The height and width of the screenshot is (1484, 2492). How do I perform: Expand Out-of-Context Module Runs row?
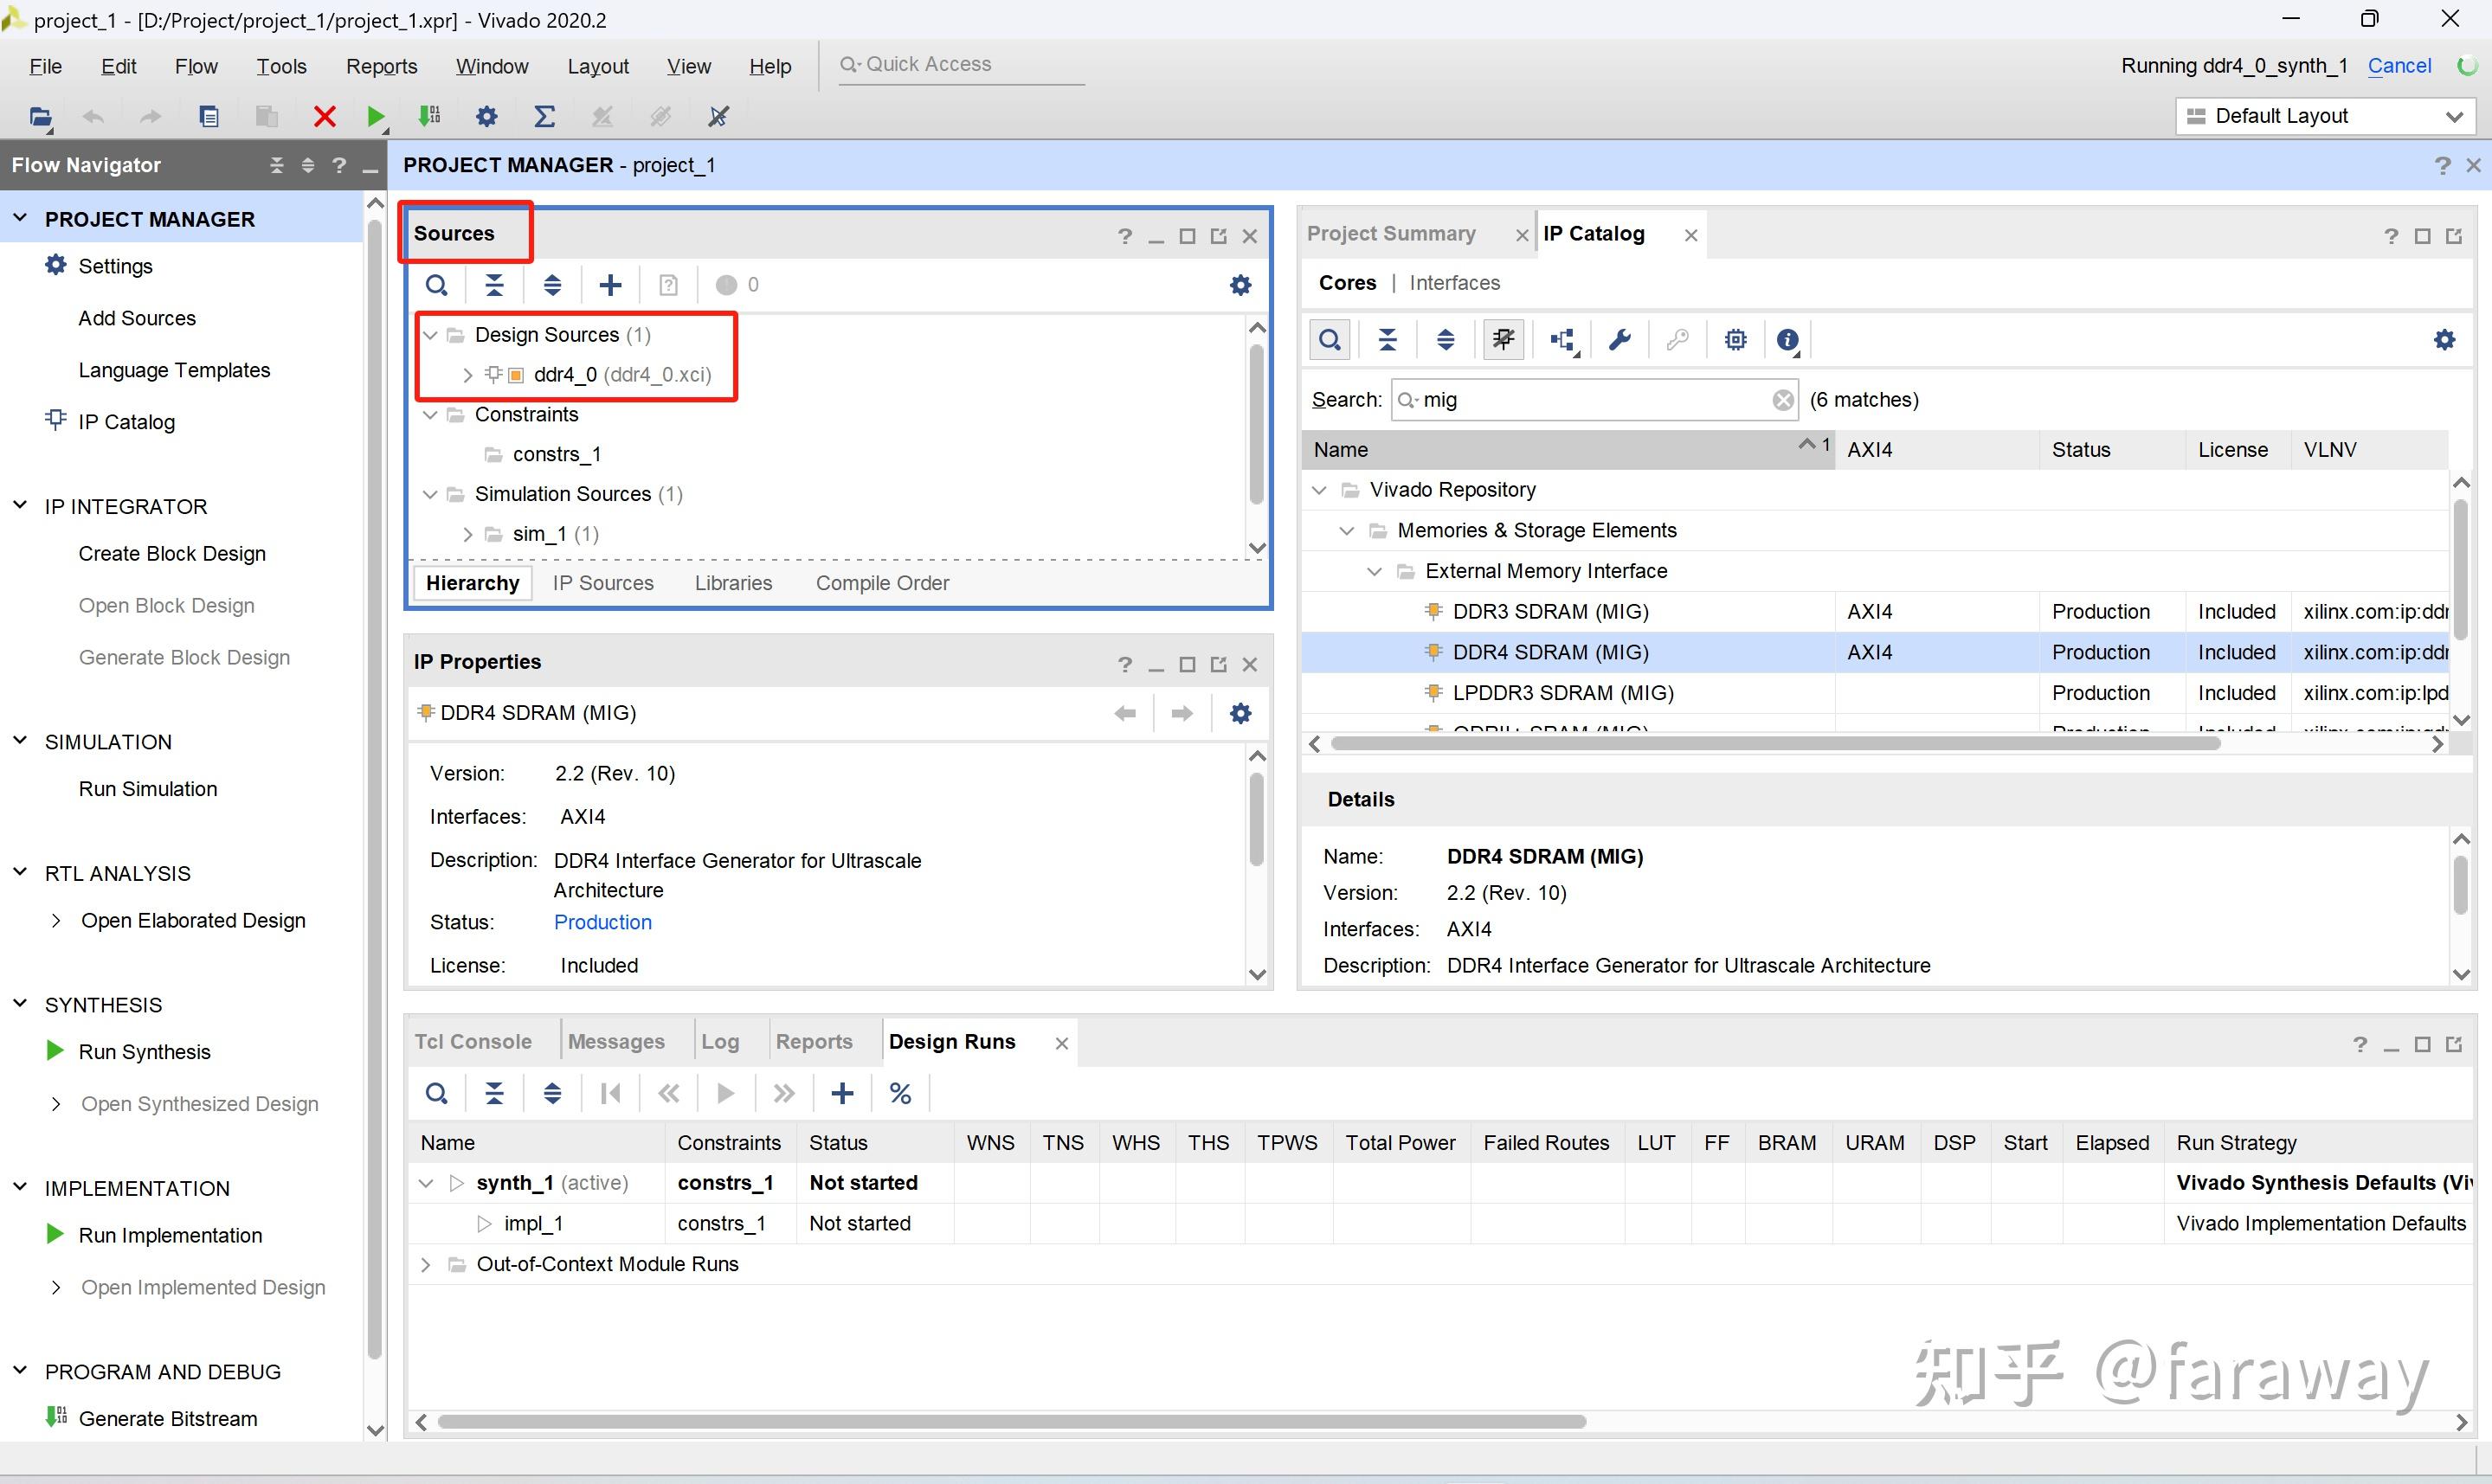point(425,1265)
